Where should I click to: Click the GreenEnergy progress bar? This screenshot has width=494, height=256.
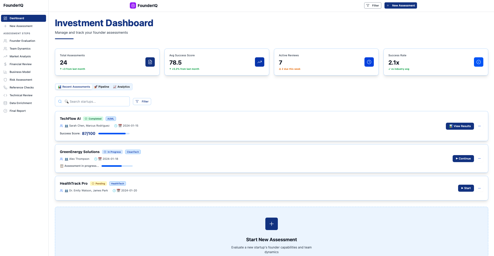117,166
